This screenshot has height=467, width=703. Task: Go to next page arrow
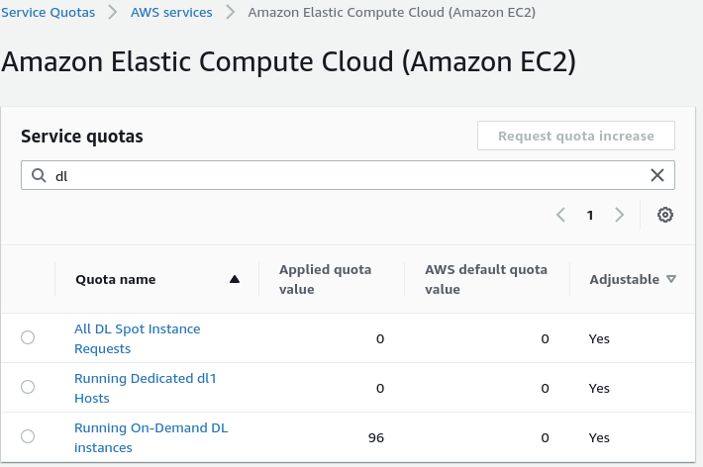(620, 215)
